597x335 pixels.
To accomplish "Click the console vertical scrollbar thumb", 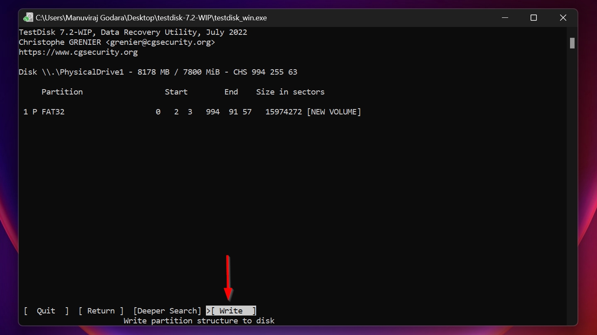I will click(572, 43).
